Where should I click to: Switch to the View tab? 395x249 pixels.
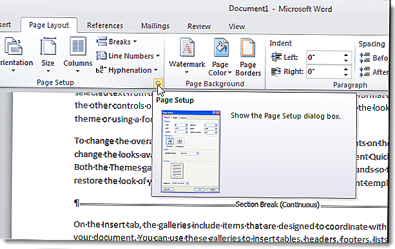pos(236,26)
